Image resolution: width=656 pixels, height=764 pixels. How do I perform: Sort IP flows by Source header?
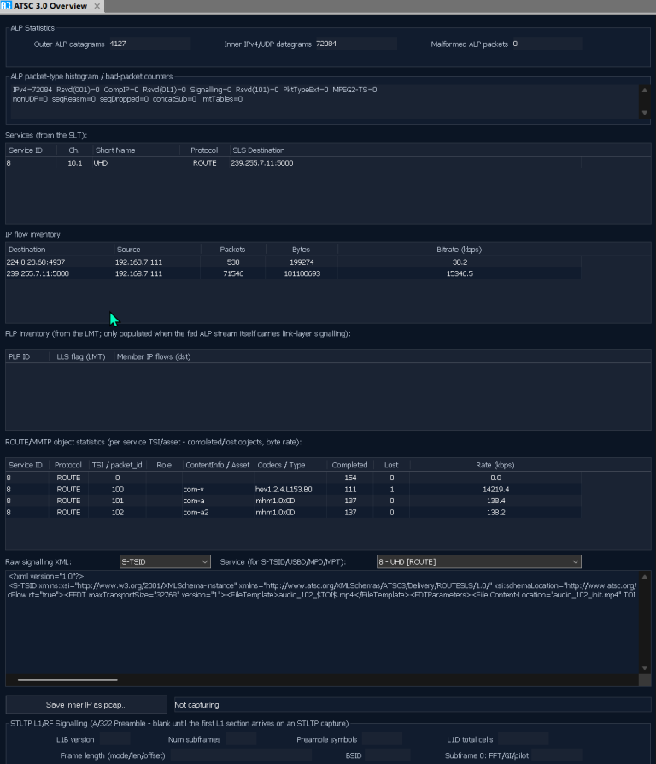[157, 249]
